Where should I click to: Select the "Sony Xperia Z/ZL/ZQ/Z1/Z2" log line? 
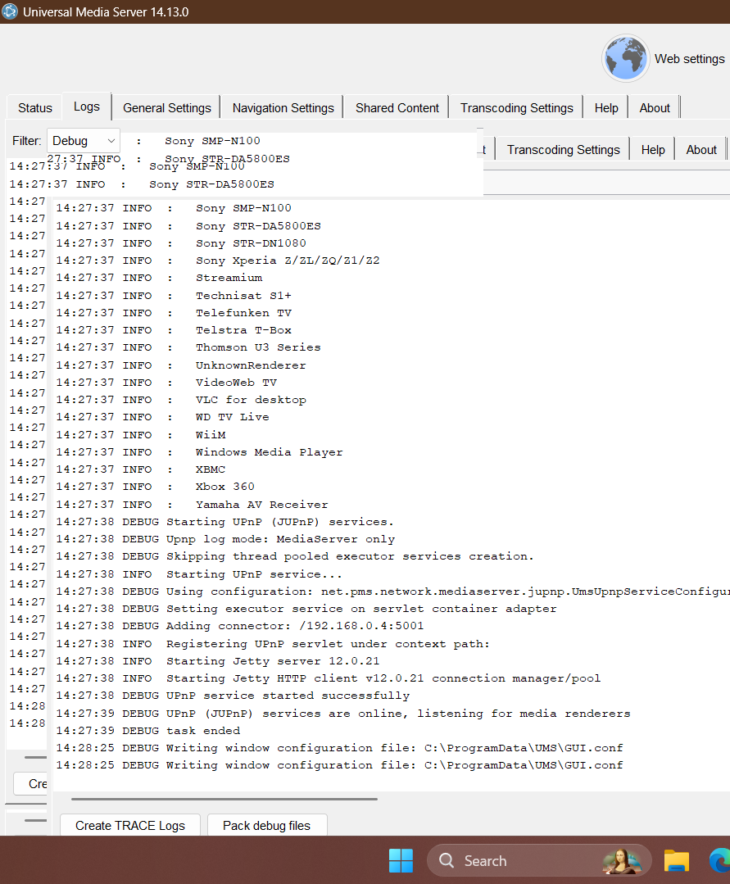(x=218, y=261)
